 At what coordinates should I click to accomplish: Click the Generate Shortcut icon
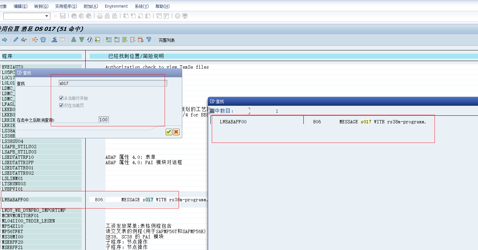(166, 16)
